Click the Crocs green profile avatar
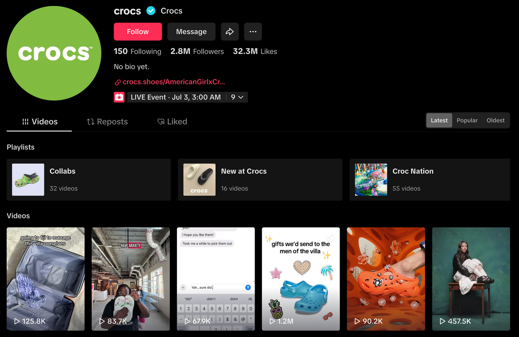This screenshot has height=337, width=519. tap(54, 53)
